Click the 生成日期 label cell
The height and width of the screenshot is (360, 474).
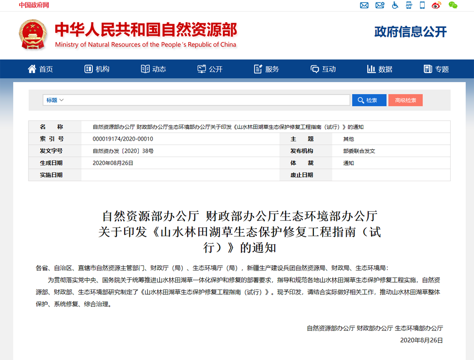coord(55,163)
